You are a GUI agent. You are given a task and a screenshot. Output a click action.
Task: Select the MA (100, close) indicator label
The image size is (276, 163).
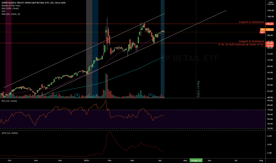(10, 8)
